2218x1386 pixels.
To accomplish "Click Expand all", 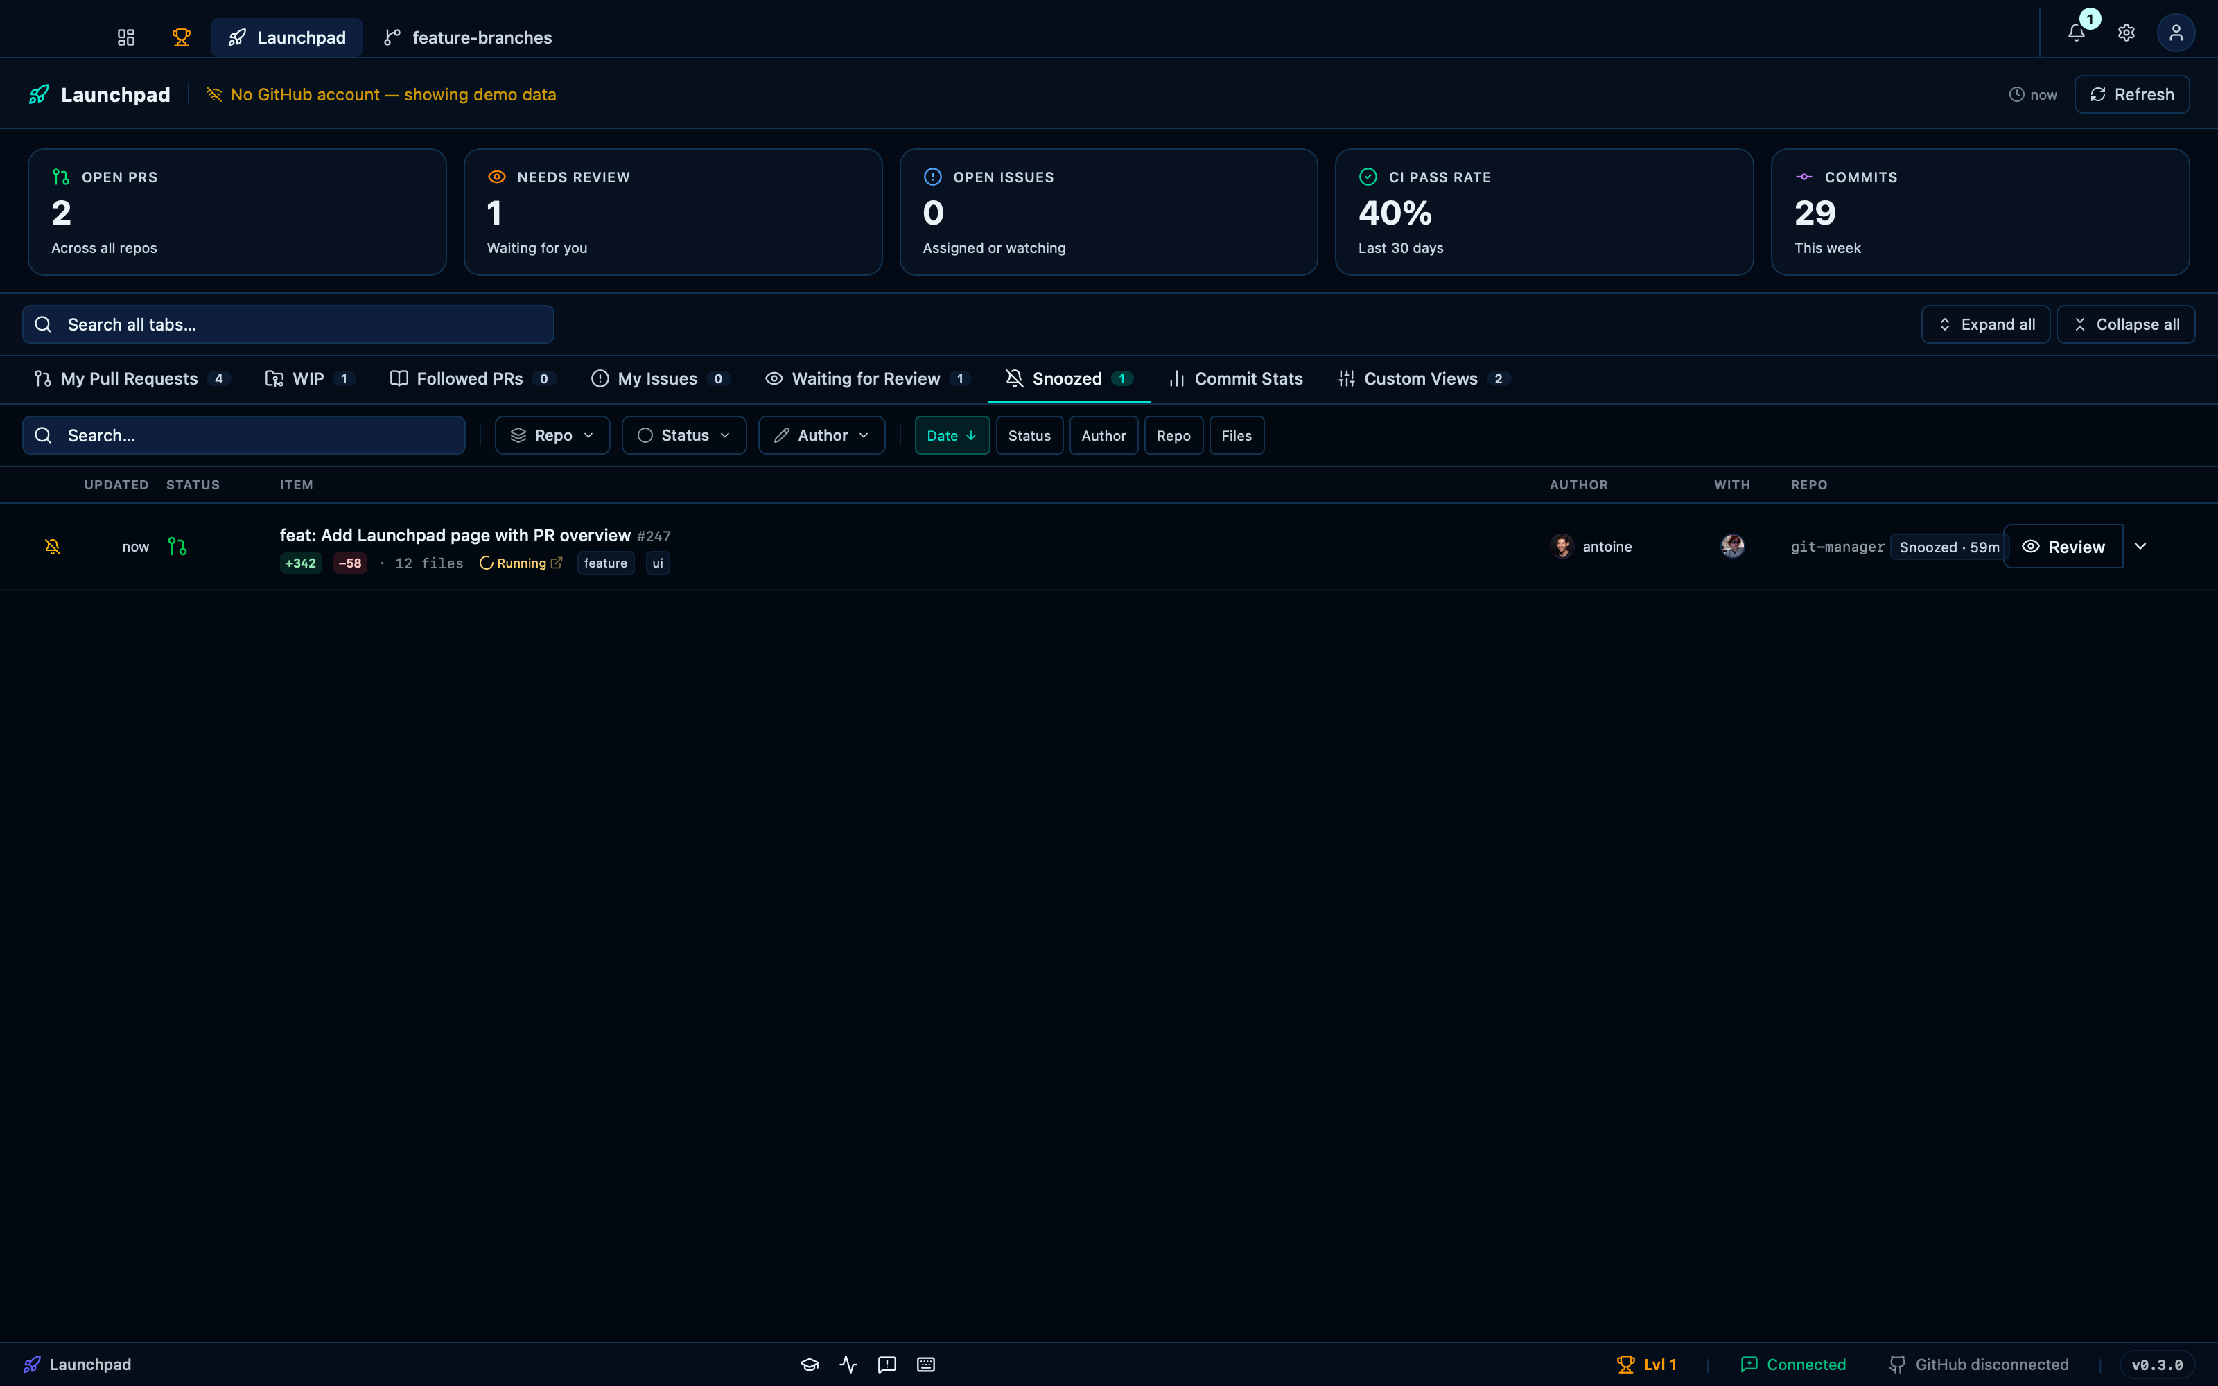I will coord(1985,324).
